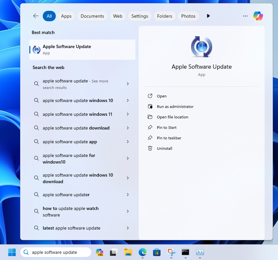Switch to the Web filter tab

point(118,16)
